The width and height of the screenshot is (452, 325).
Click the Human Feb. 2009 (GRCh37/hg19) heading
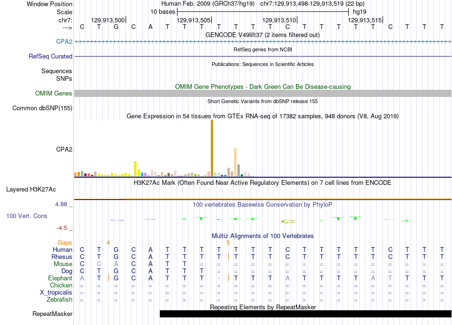point(208,4)
